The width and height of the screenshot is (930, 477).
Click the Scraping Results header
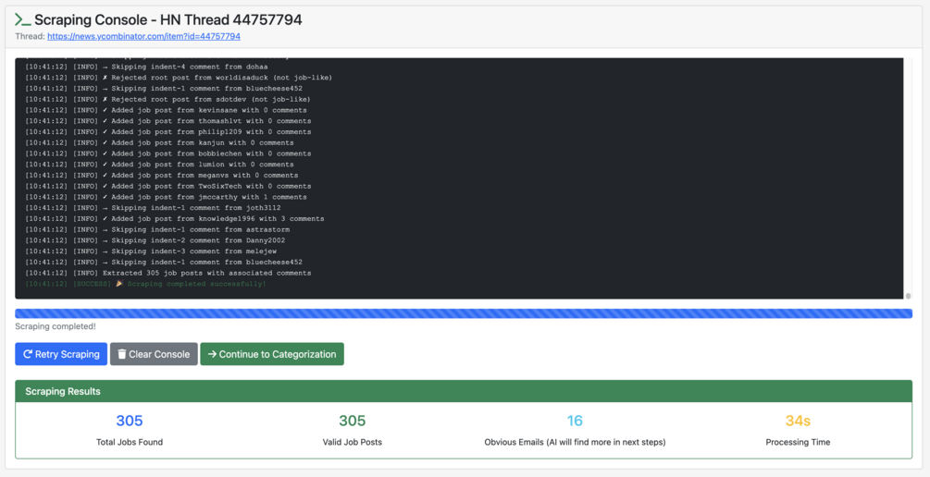pyautogui.click(x=464, y=391)
